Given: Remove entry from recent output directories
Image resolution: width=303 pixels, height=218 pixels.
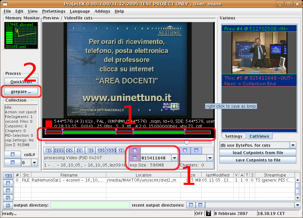Looking at the screenshot, I should click(x=200, y=205).
